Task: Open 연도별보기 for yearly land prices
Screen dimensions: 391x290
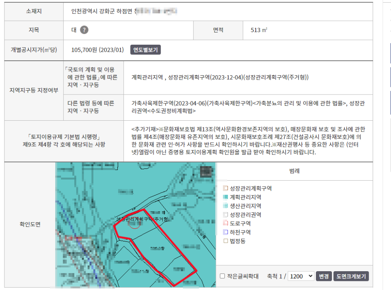Action: tap(145, 50)
